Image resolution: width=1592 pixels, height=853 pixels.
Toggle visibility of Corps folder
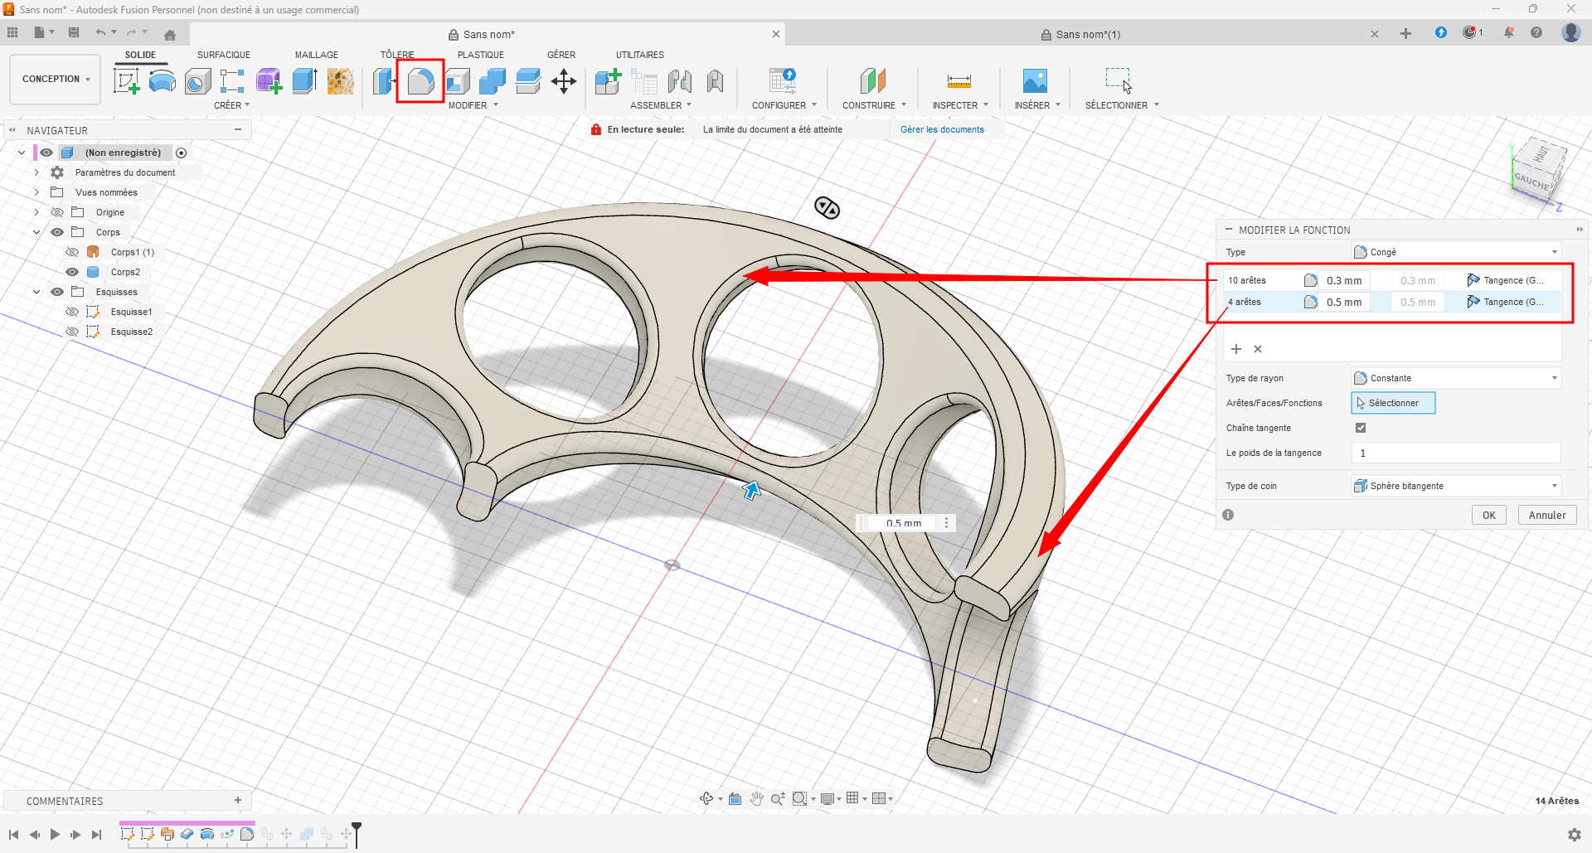pos(57,232)
